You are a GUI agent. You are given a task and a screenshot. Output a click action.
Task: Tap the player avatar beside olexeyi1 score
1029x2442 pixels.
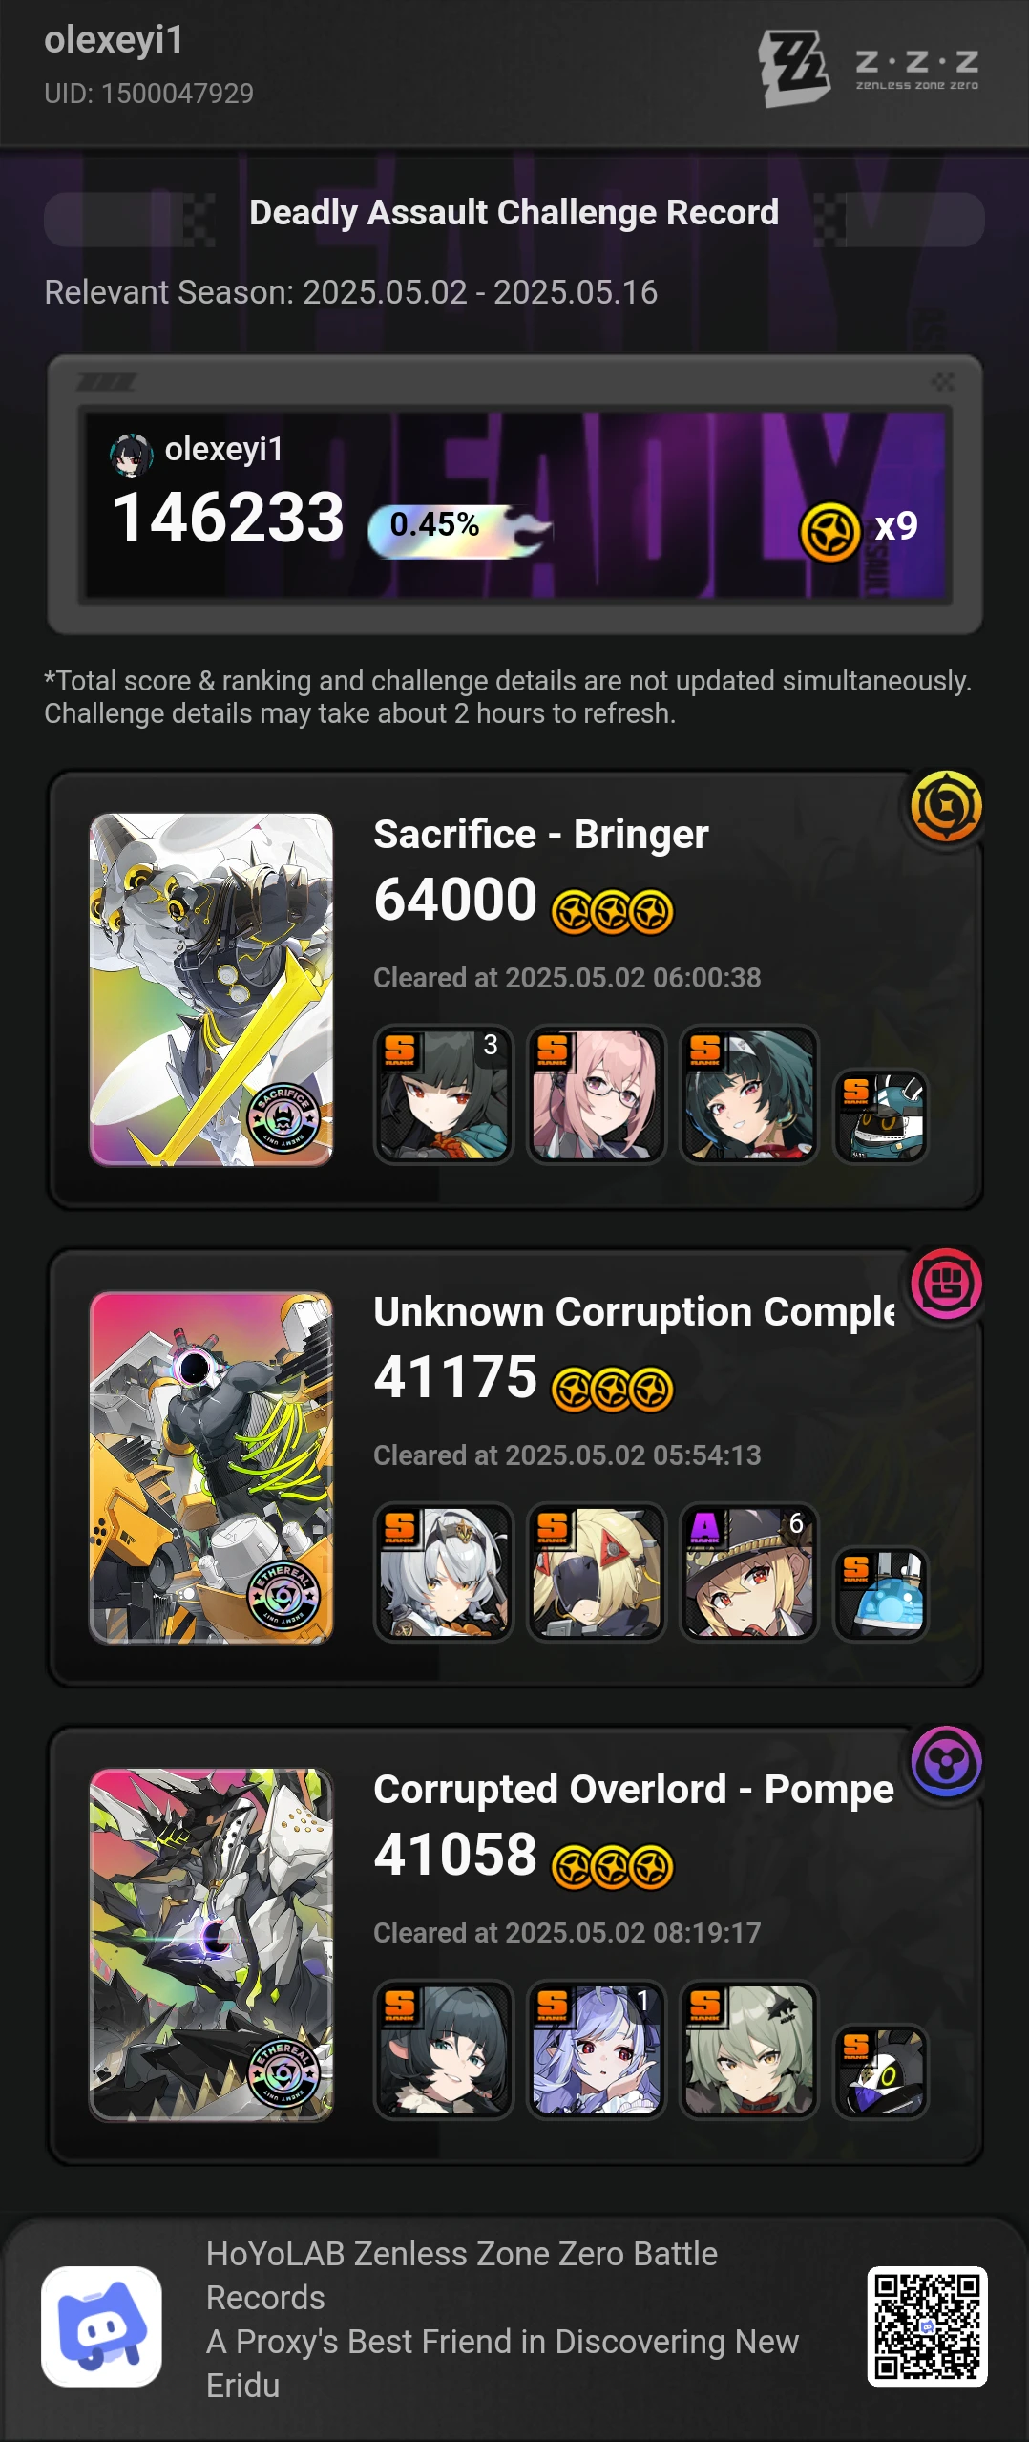[x=131, y=455]
